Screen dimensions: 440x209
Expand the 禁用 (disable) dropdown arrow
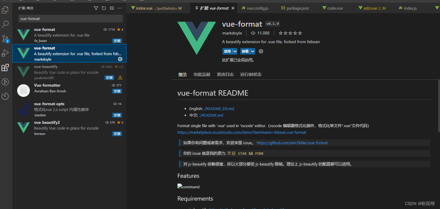pyautogui.click(x=235, y=51)
